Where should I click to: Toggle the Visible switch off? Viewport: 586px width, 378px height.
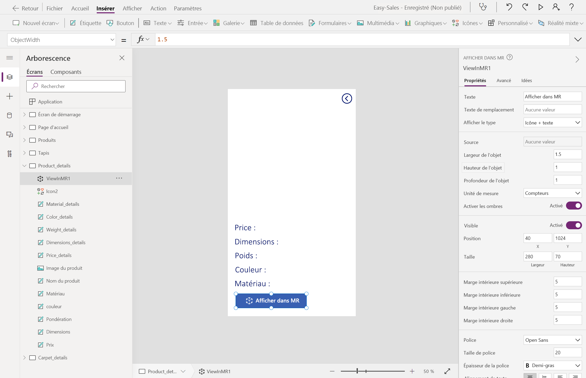(x=574, y=225)
